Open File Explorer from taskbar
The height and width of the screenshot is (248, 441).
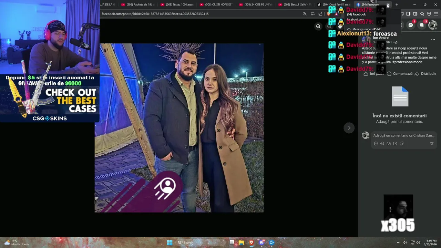(x=242, y=242)
